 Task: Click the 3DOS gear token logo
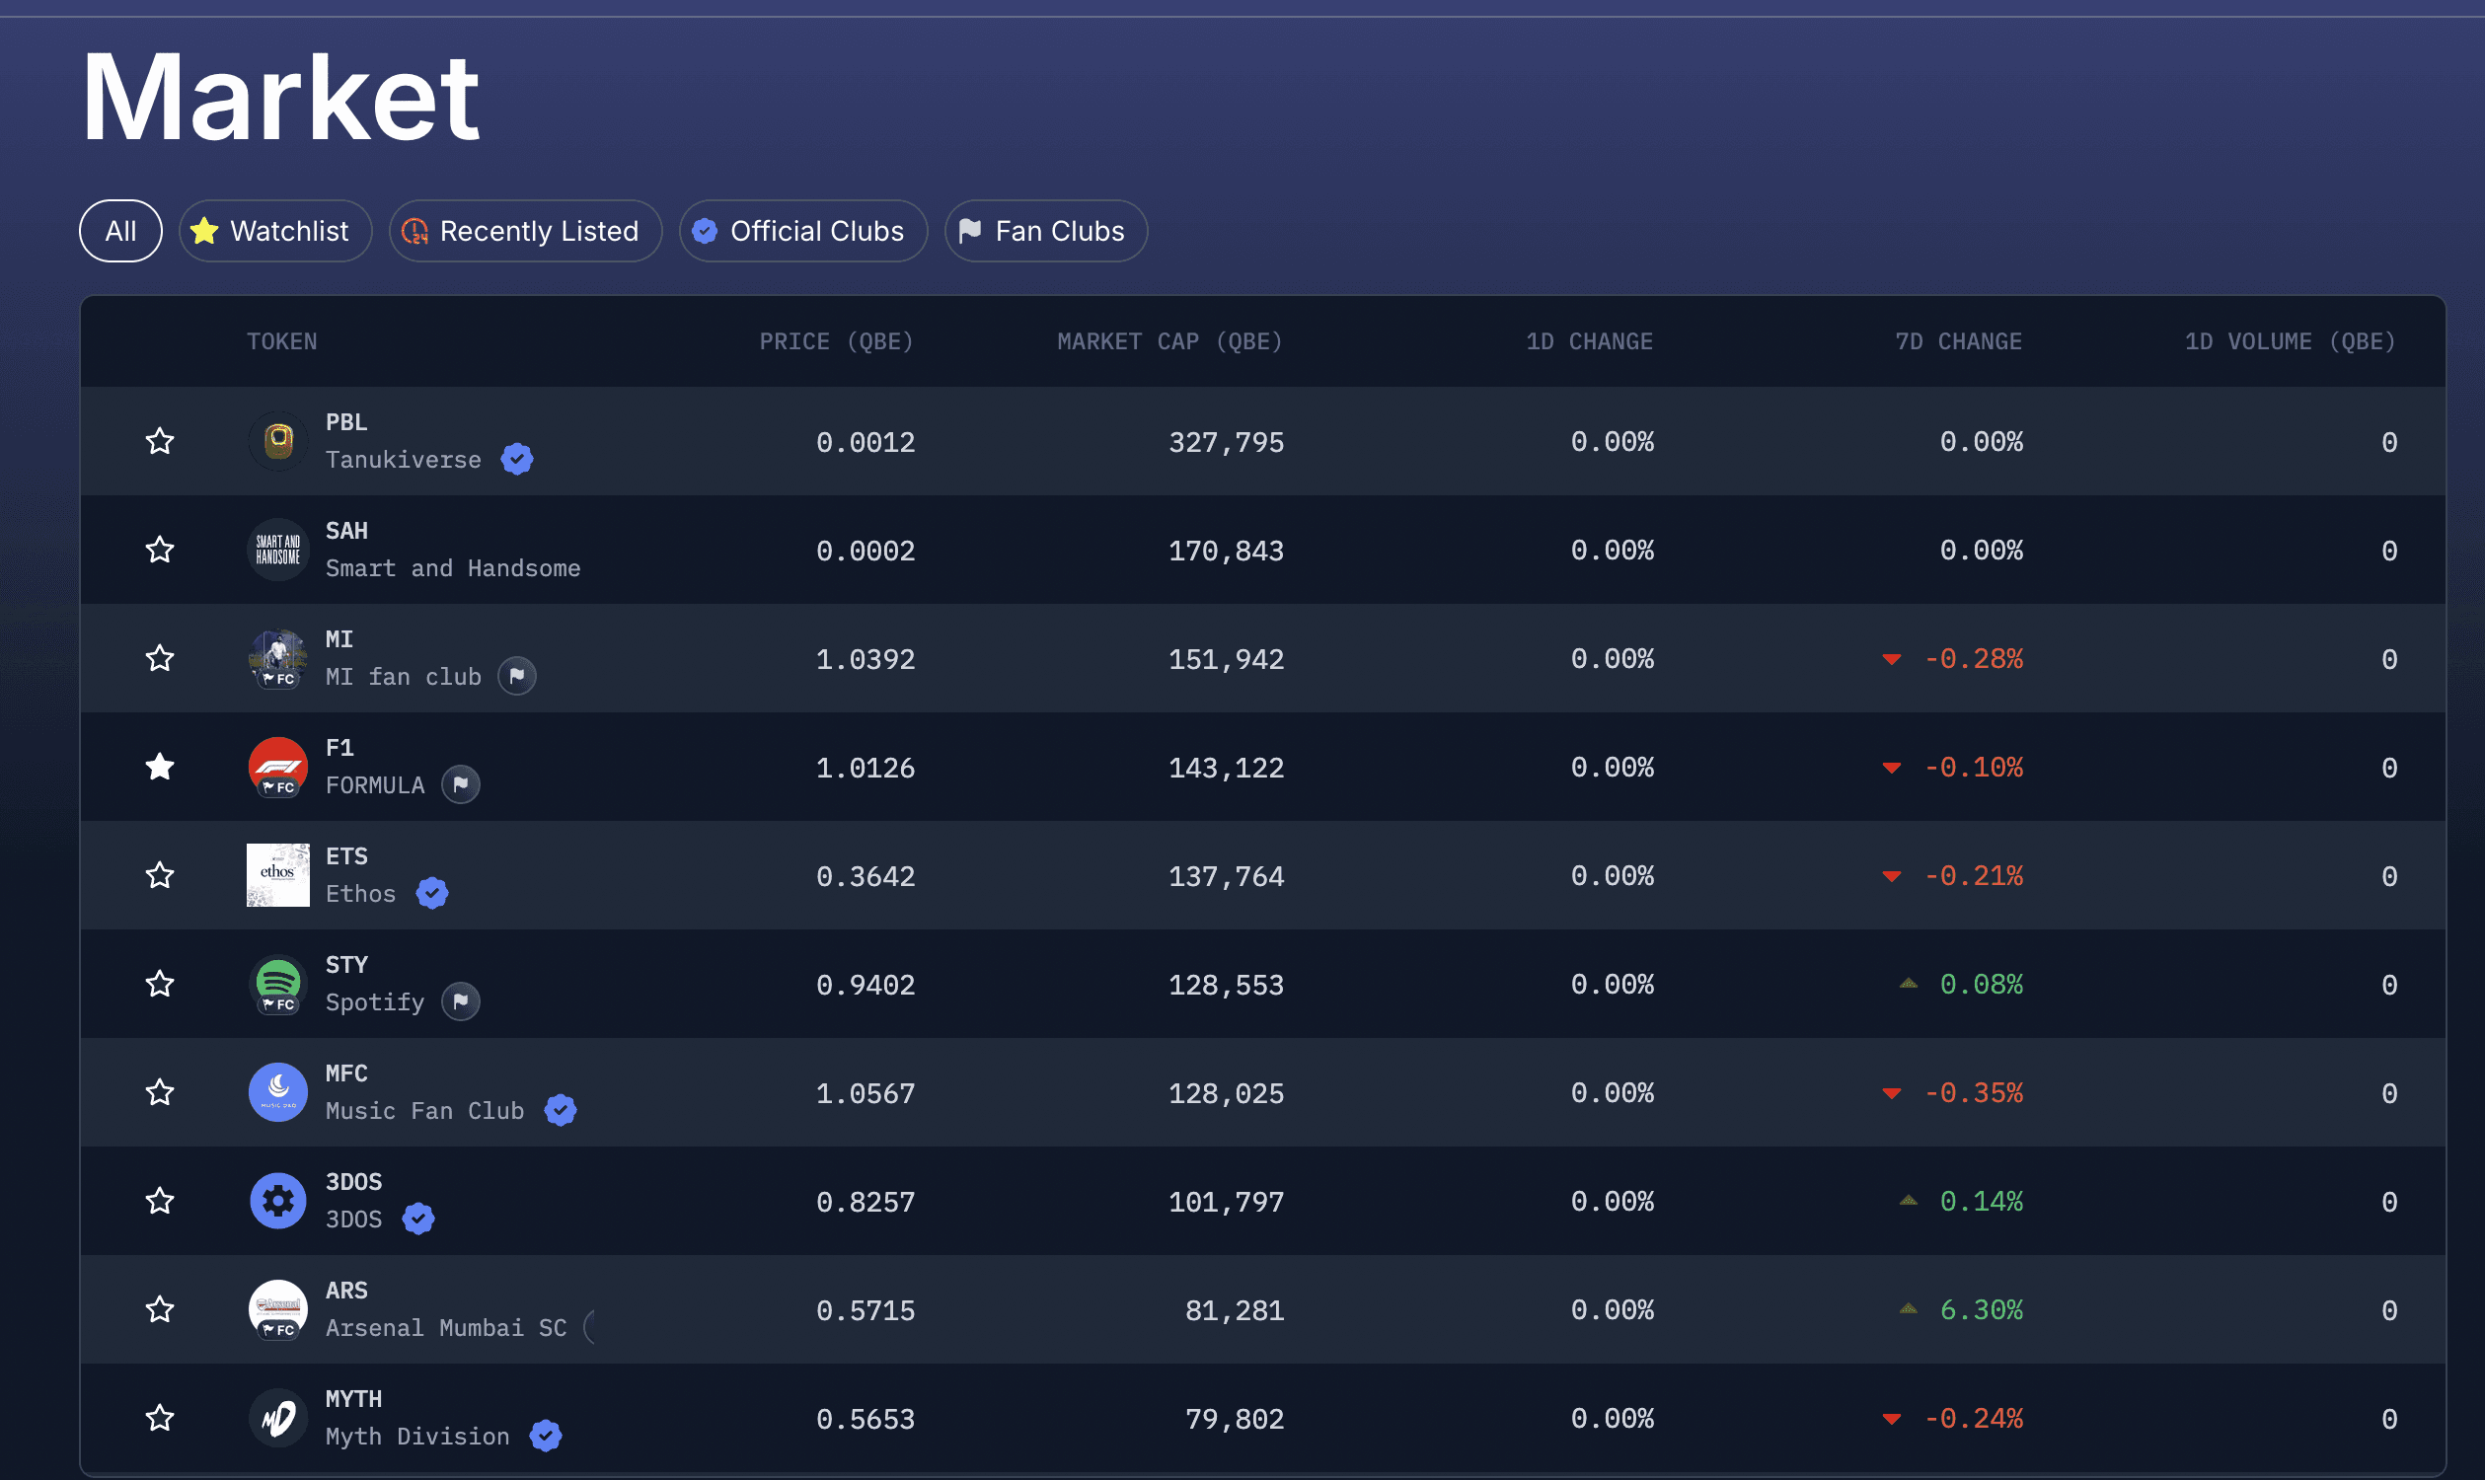[278, 1201]
